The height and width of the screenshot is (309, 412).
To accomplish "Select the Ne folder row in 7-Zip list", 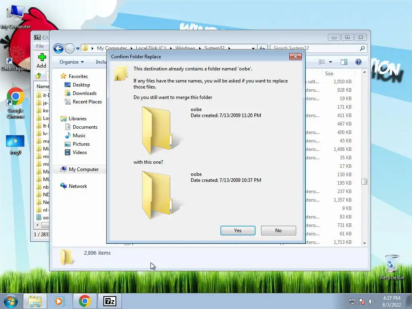I will (x=43, y=202).
